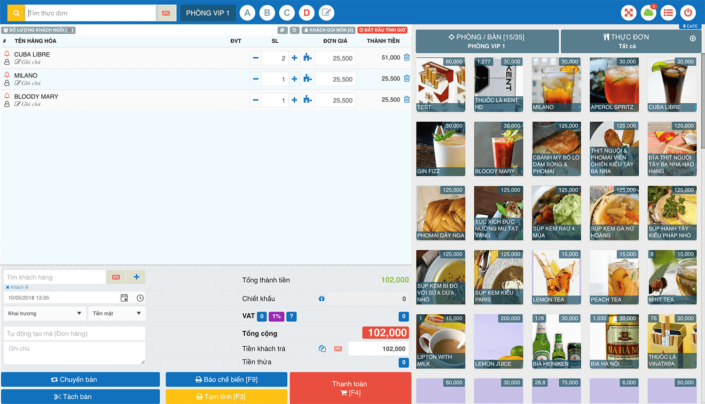The image size is (705, 404).
Task: Click the download arrow icon in THỰC ĐƠN tab
Action: pyautogui.click(x=693, y=39)
